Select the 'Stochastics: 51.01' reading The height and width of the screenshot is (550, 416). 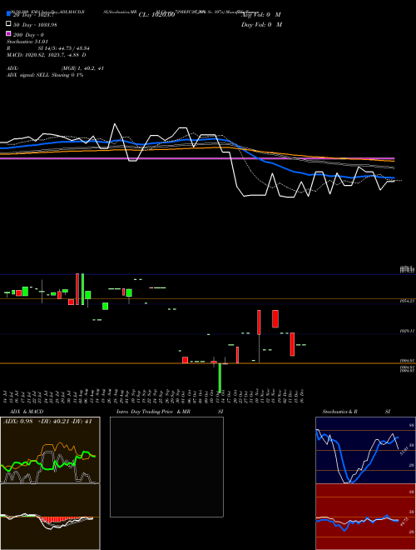point(27,42)
